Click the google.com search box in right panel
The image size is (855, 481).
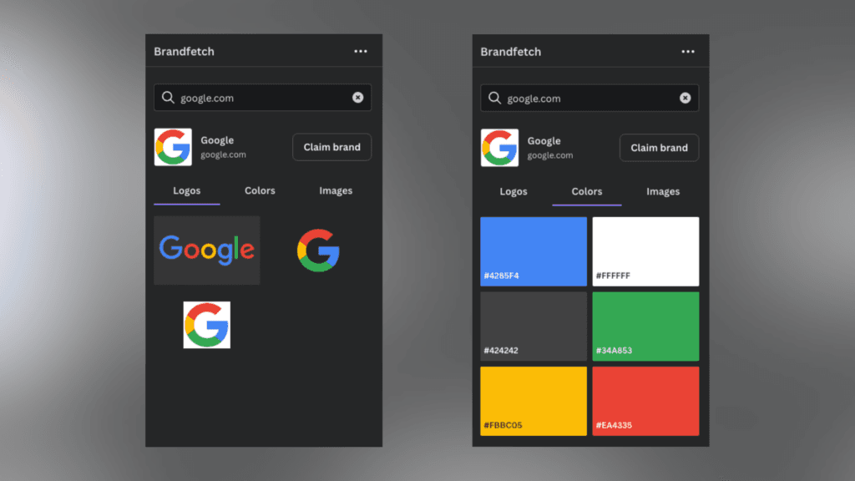click(589, 99)
